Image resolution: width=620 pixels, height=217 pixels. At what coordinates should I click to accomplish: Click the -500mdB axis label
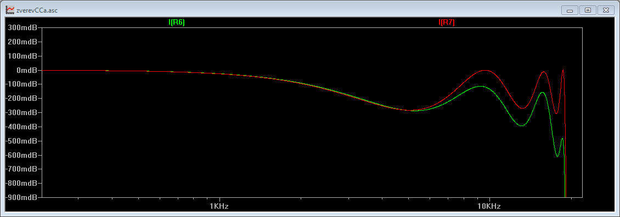(x=21, y=141)
